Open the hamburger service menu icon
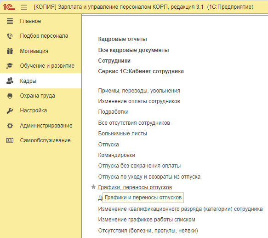The width and height of the screenshot is (268, 238). 24,7
